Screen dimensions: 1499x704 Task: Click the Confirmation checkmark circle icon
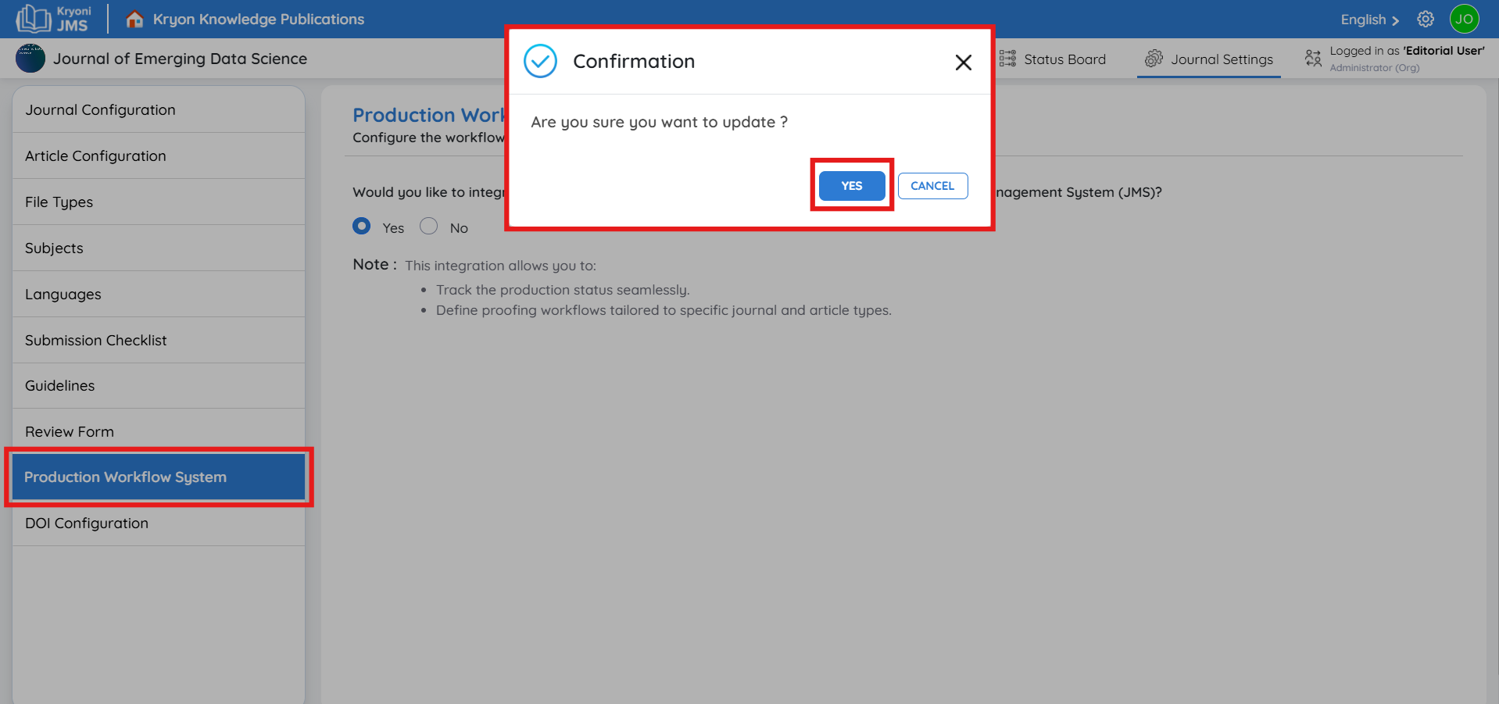pyautogui.click(x=540, y=61)
